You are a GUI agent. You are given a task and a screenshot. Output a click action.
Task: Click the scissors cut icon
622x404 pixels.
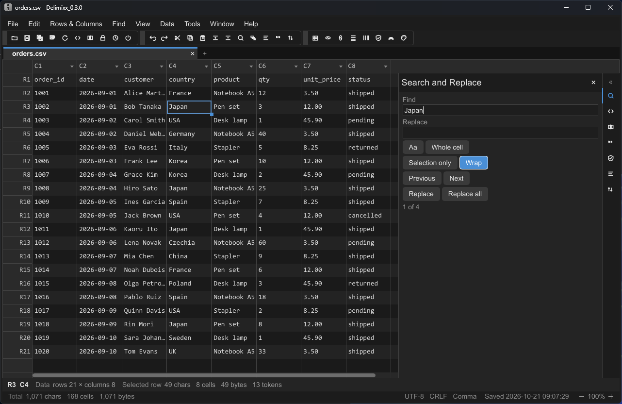[x=178, y=38]
